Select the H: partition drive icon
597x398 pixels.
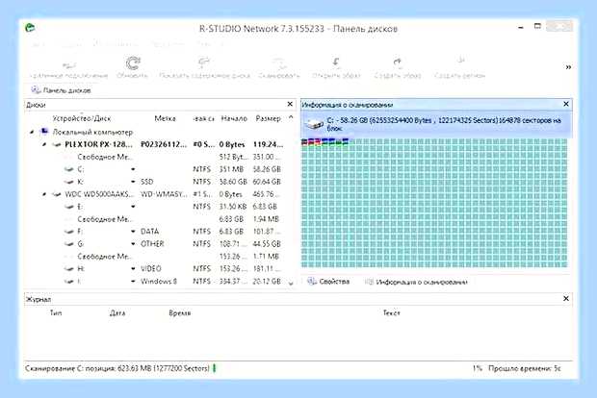(69, 269)
